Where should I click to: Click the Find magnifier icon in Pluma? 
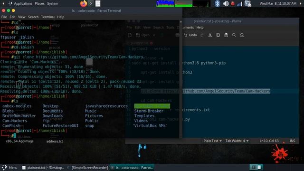[x=234, y=35]
